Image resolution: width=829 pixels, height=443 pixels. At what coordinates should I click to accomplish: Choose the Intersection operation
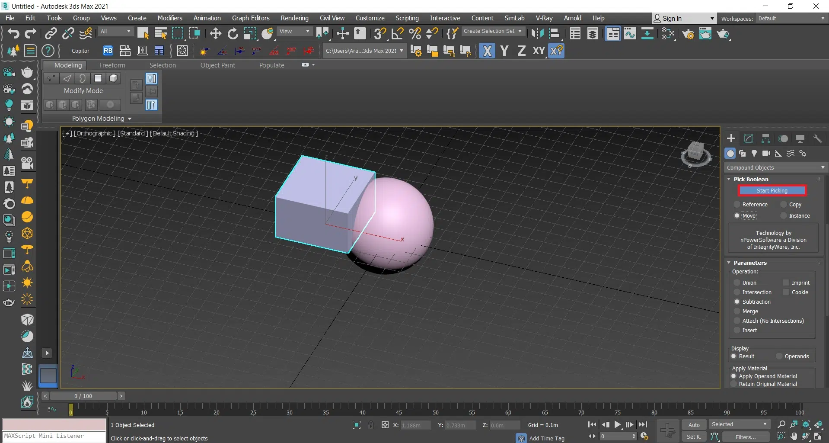click(x=737, y=292)
